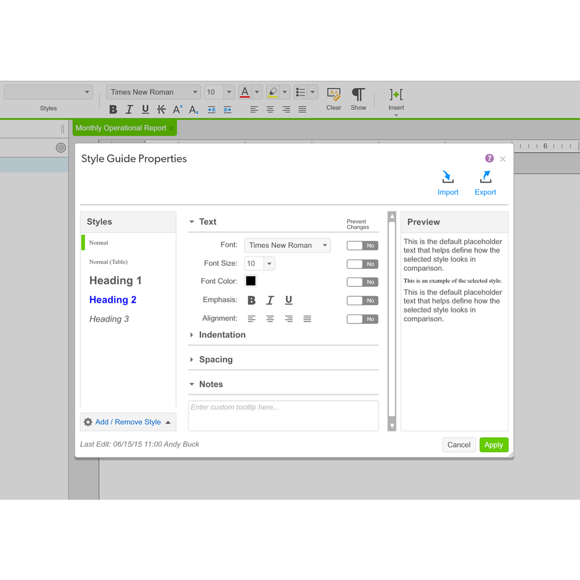Click the Clear formatting icon

333,96
